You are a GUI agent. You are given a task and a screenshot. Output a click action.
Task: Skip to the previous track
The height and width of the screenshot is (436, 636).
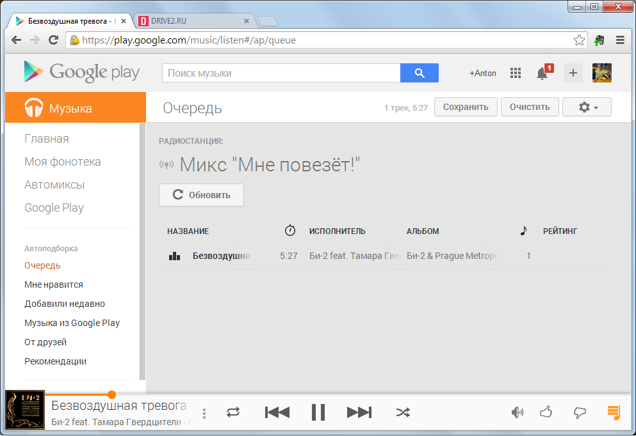coord(277,412)
